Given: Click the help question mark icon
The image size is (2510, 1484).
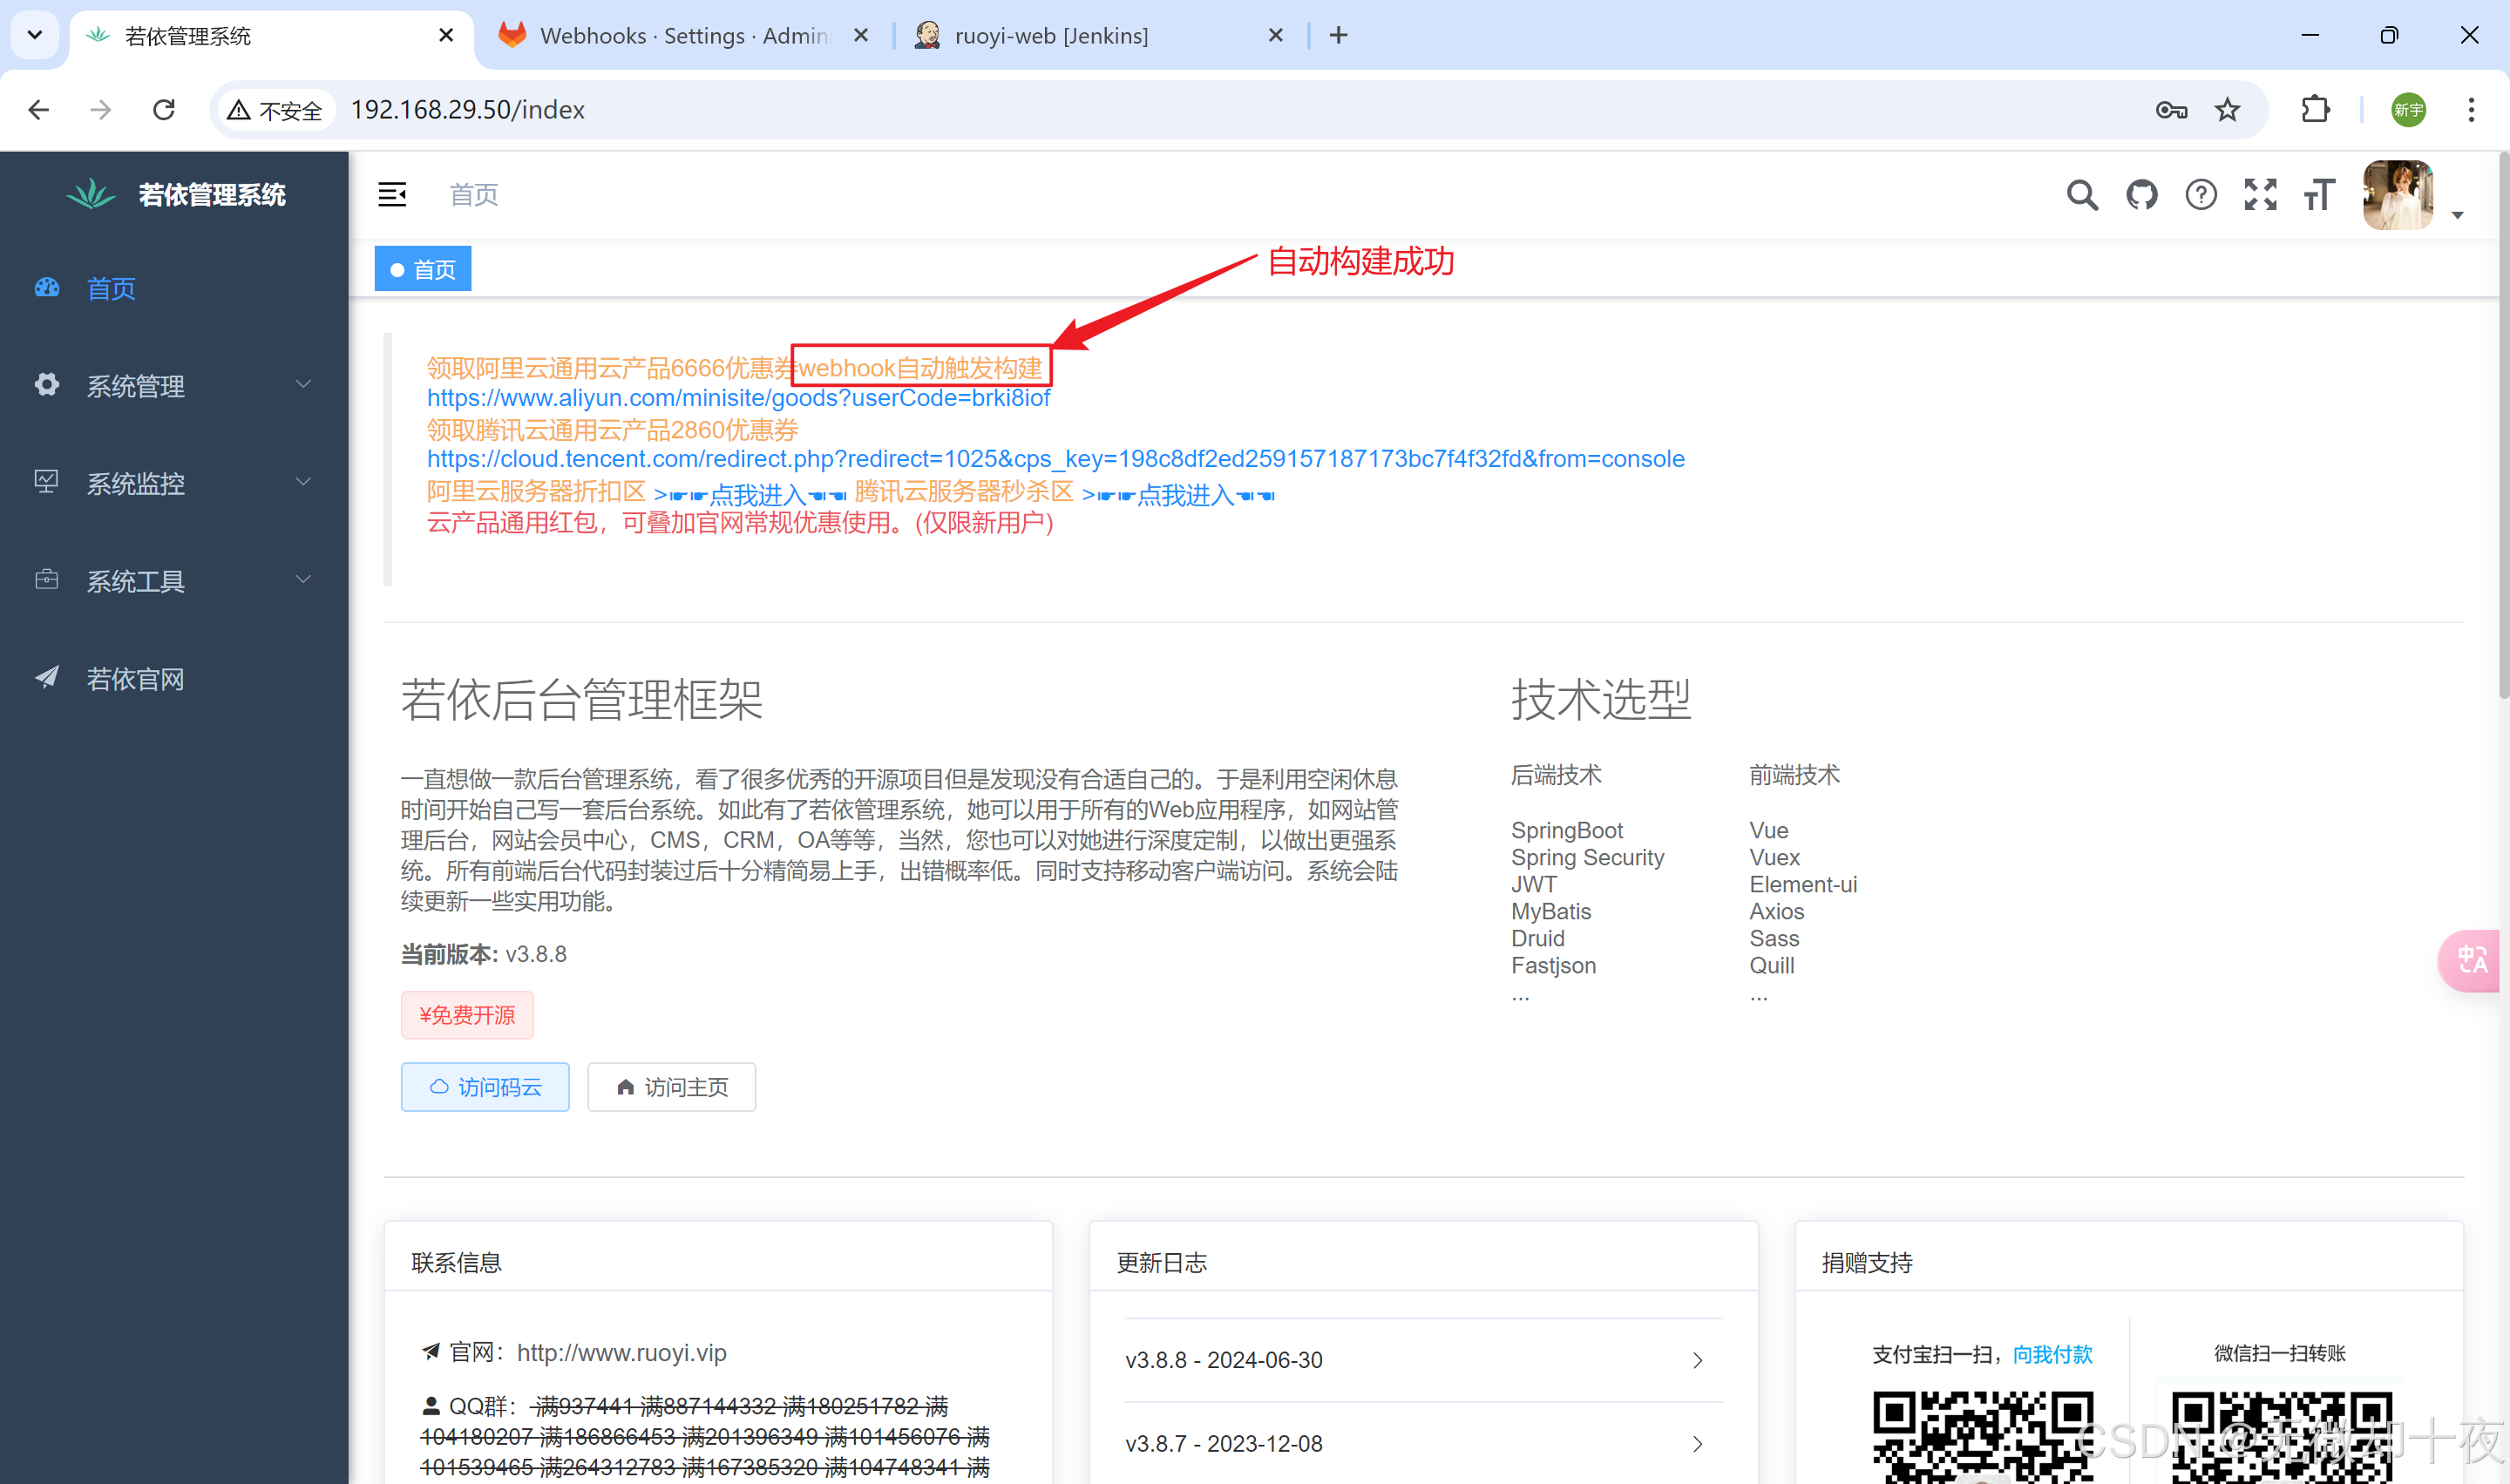Looking at the screenshot, I should click(2200, 195).
